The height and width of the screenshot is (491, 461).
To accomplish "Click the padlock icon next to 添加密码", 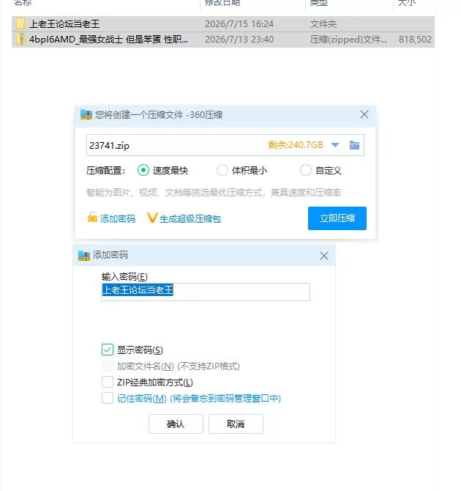I will click(x=92, y=218).
